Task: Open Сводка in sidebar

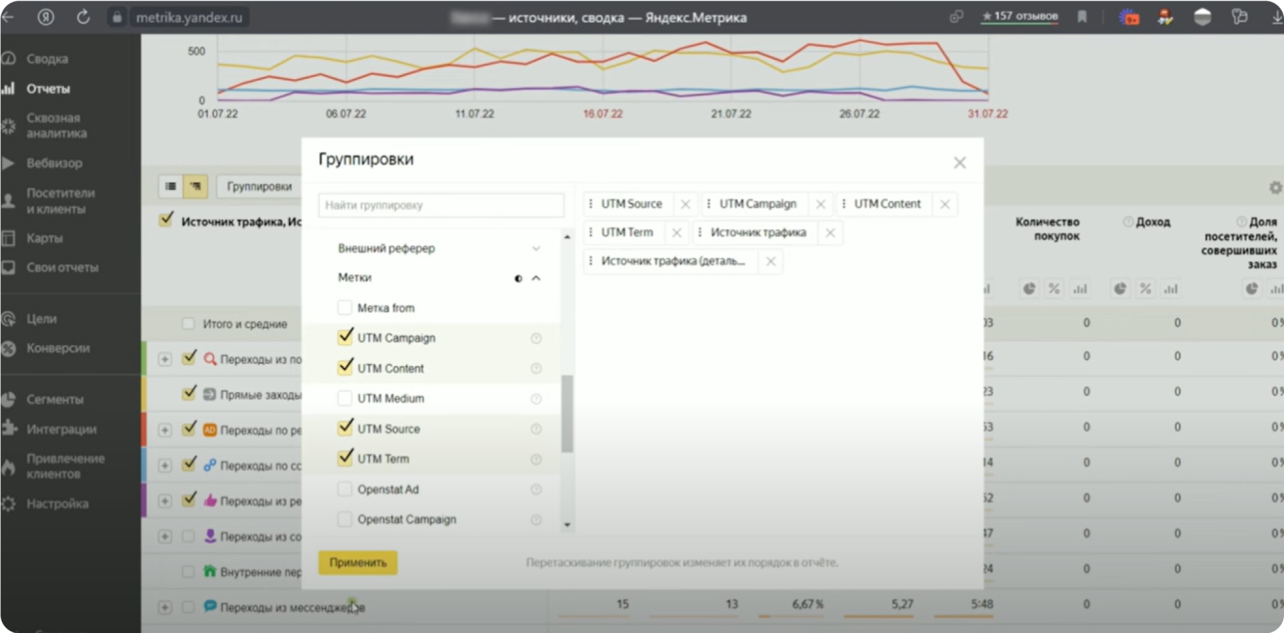Action: pyautogui.click(x=46, y=58)
